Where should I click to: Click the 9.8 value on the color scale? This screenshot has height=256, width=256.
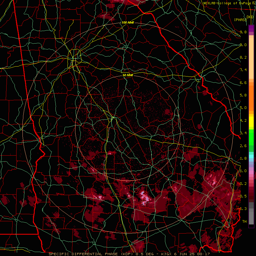243,32
